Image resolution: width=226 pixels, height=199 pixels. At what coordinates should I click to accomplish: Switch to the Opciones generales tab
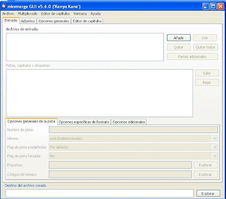[x=54, y=21]
